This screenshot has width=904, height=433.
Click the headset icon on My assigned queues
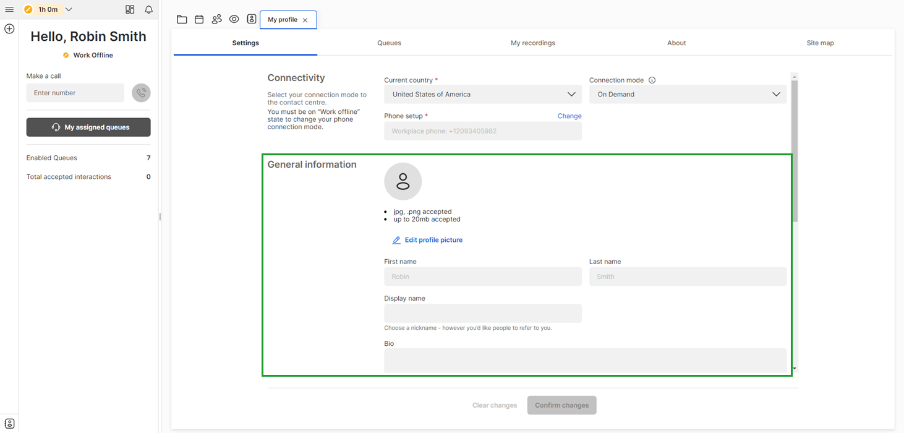[56, 127]
